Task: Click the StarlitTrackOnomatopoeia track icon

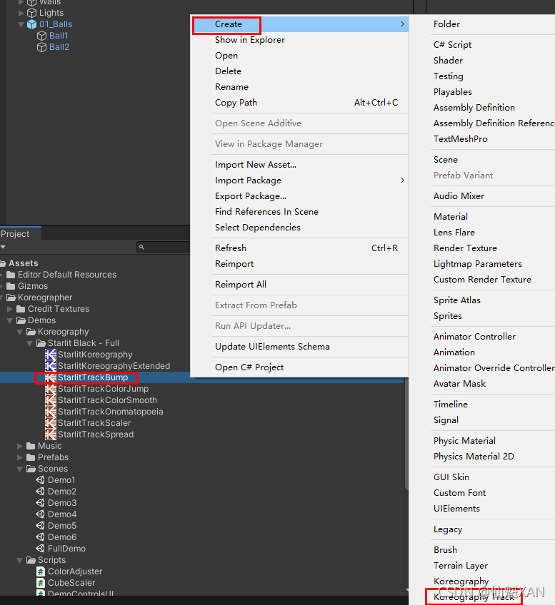Action: point(51,412)
